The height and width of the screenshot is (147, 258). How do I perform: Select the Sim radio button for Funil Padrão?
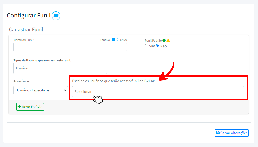click(x=146, y=46)
